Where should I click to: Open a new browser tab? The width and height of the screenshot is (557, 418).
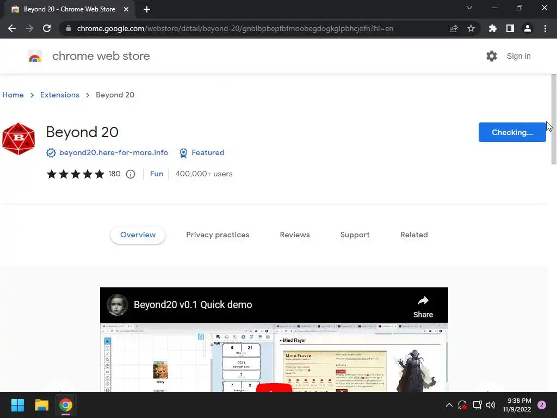[147, 9]
